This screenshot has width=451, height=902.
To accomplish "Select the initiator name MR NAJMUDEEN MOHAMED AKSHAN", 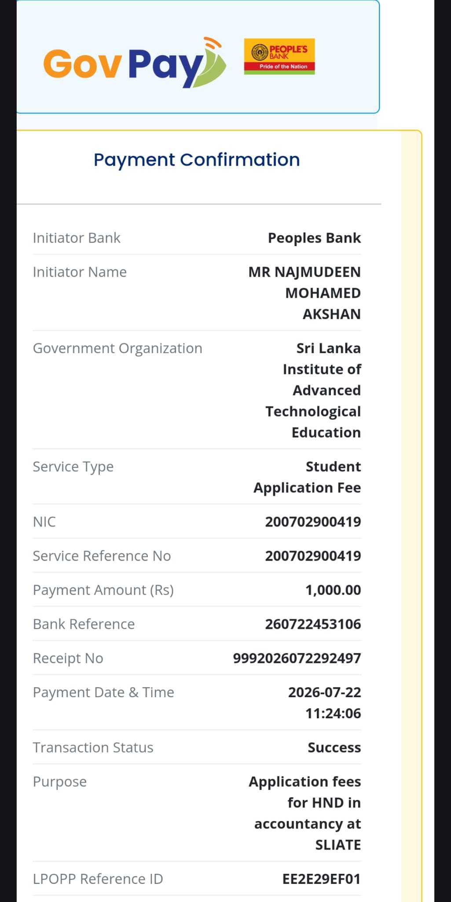I will (x=304, y=293).
